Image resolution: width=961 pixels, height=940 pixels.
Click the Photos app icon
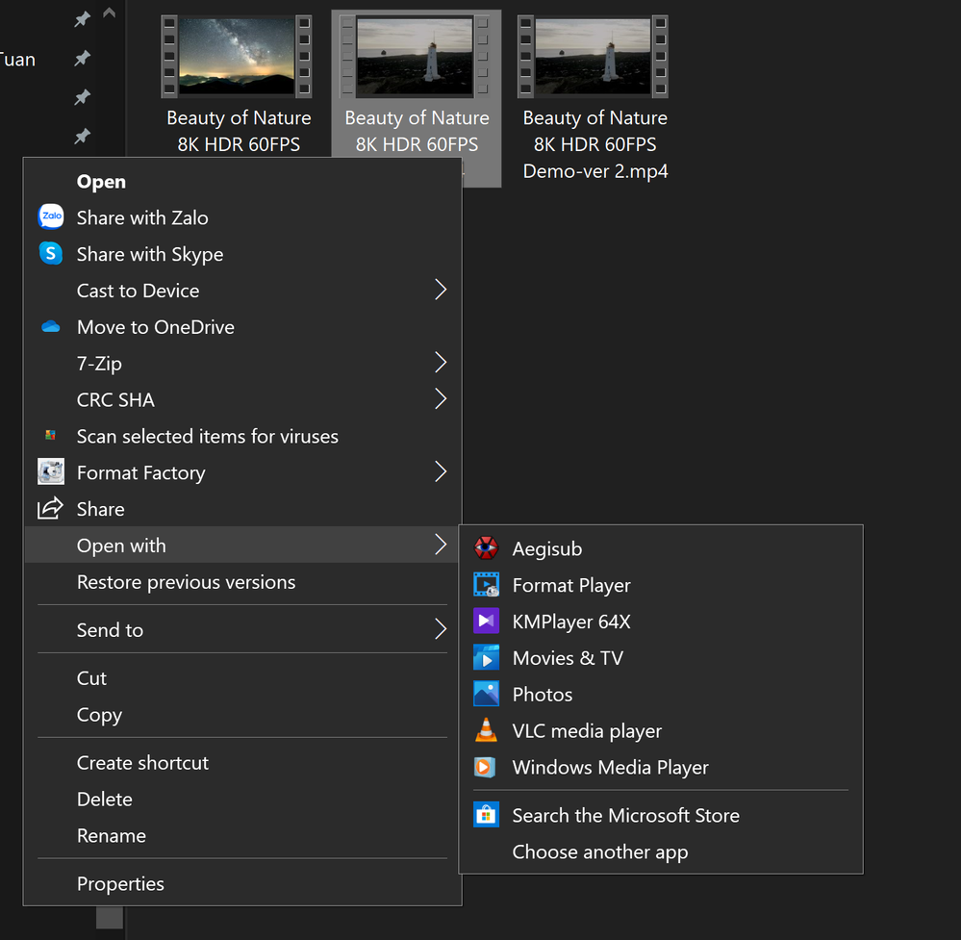[x=486, y=695]
